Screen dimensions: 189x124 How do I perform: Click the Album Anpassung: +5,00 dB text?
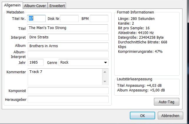click(141, 90)
